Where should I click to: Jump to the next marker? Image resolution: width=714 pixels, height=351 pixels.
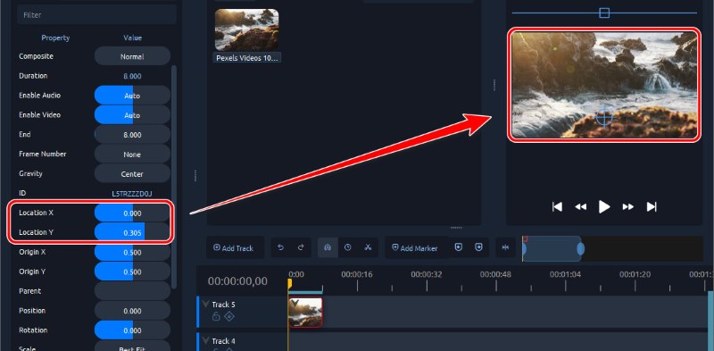click(478, 247)
